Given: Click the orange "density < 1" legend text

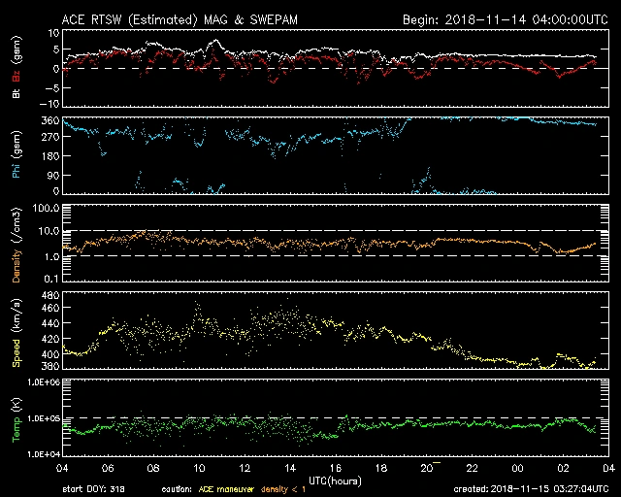Looking at the screenshot, I should [x=283, y=489].
